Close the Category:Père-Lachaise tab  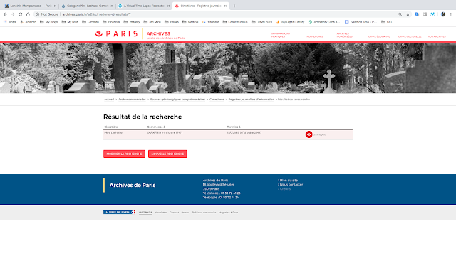(112, 6)
